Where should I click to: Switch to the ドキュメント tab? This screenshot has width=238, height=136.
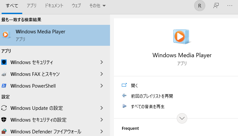pyautogui.click(x=54, y=6)
